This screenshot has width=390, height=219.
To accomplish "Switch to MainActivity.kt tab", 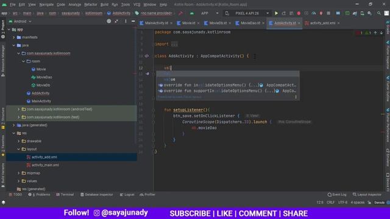I will point(157,23).
